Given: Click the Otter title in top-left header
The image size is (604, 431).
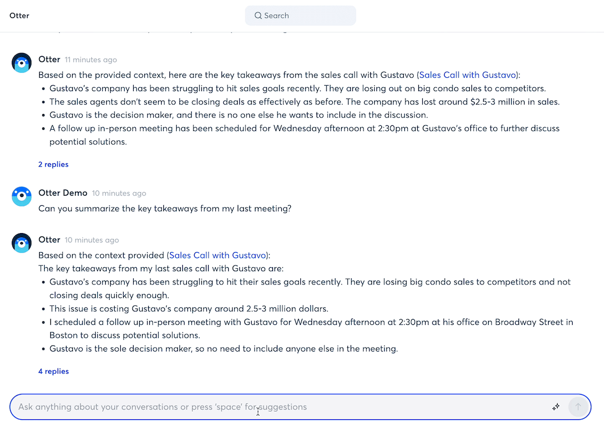Looking at the screenshot, I should click(x=20, y=16).
